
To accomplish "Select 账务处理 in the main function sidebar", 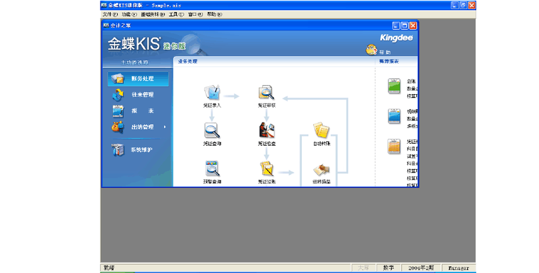I will point(138,79).
